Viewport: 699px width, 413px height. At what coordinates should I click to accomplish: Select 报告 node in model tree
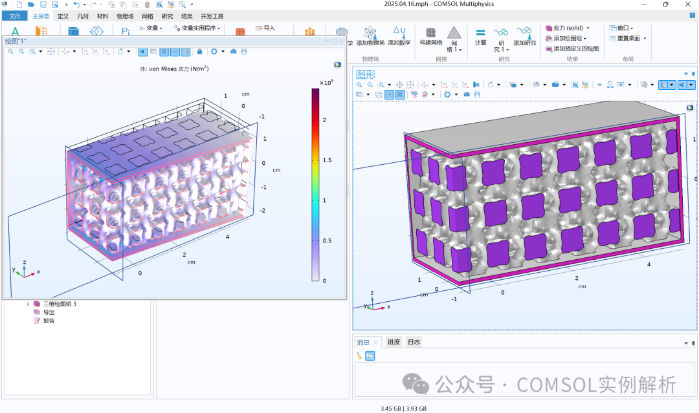[x=49, y=321]
